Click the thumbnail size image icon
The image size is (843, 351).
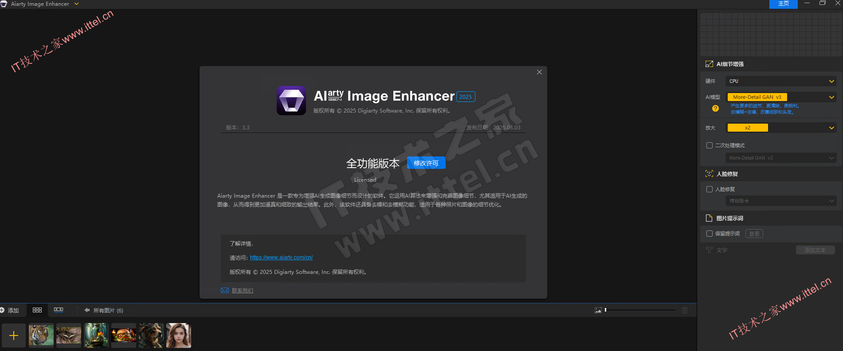pos(598,310)
